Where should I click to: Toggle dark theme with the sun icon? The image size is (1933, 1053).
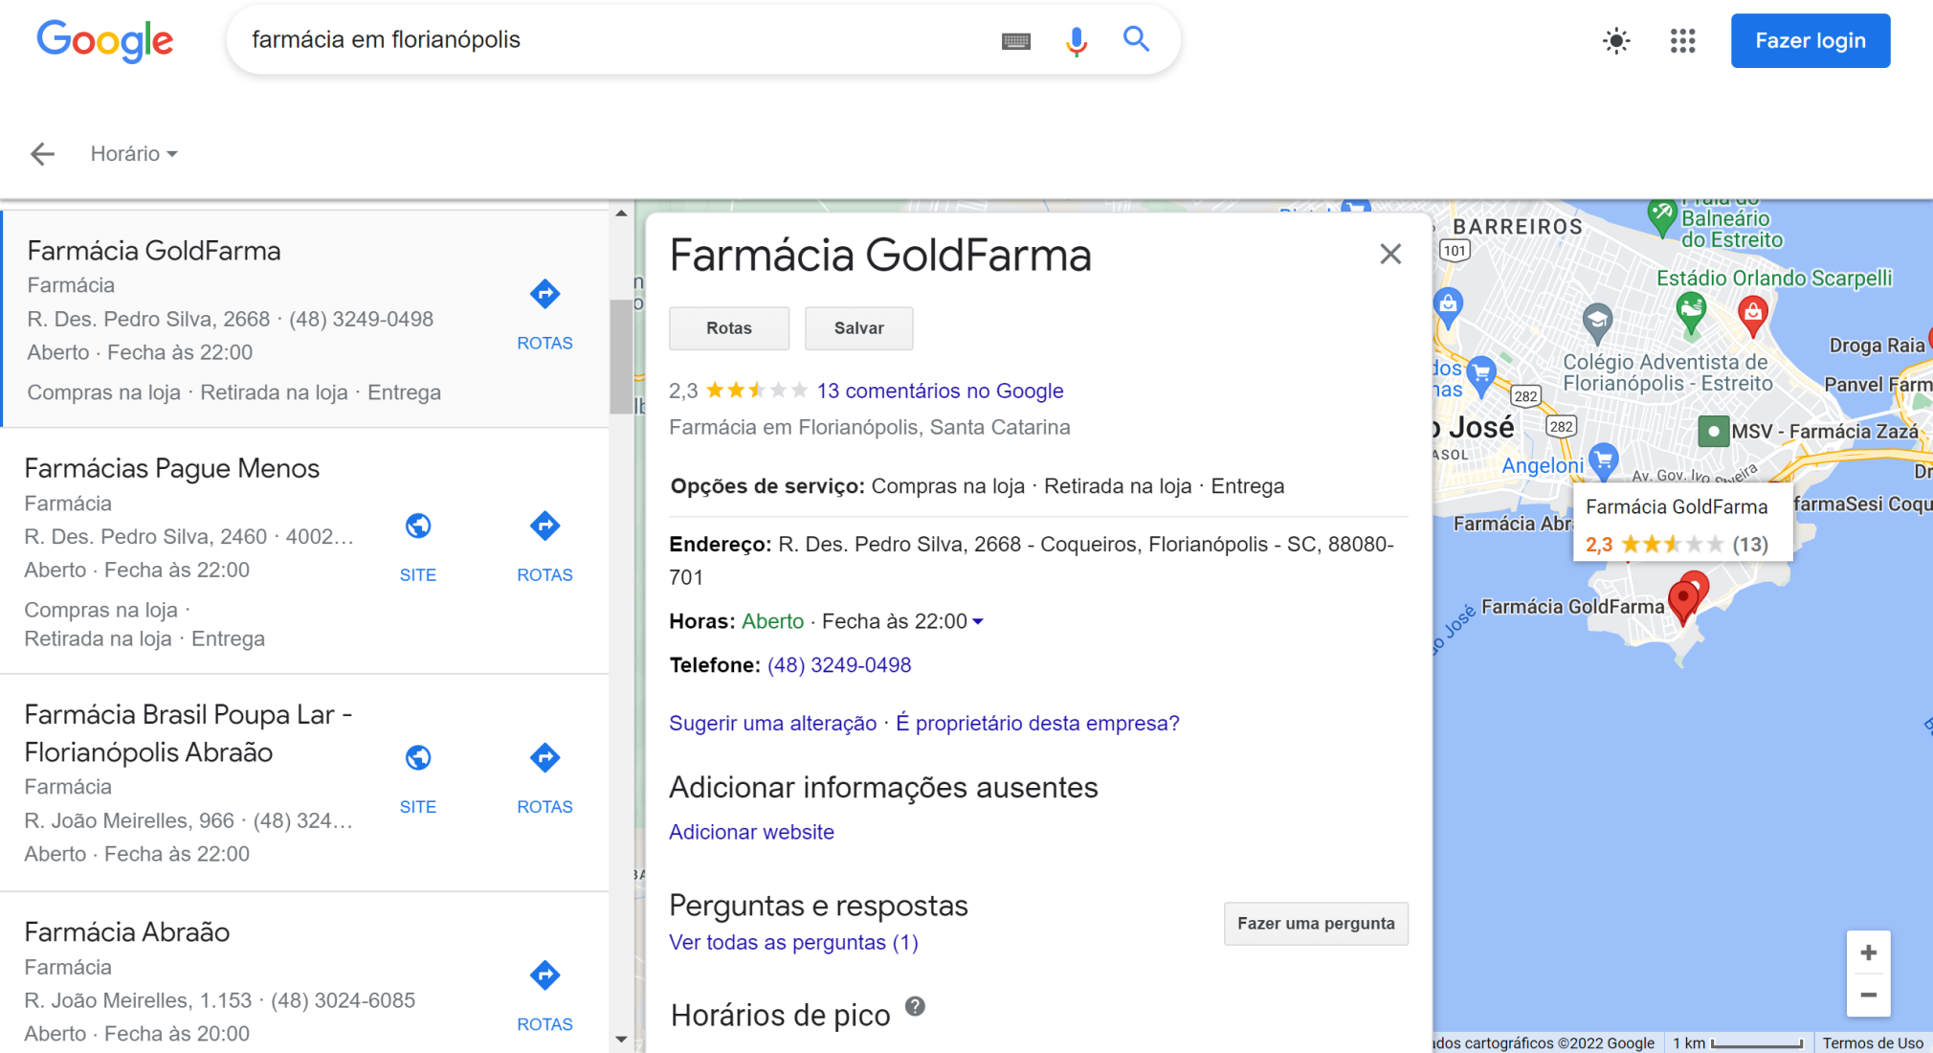click(1616, 41)
